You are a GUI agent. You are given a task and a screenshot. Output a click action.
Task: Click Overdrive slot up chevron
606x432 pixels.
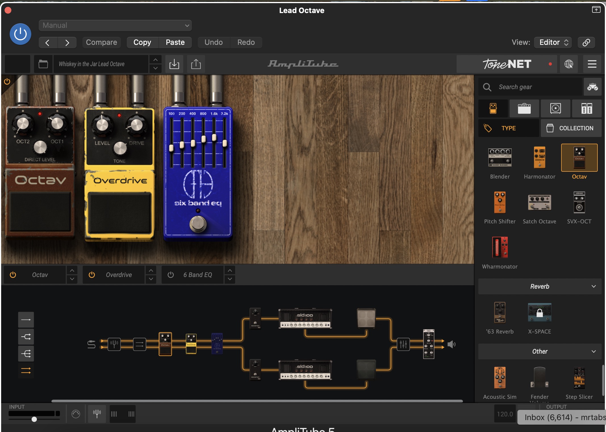coord(151,270)
